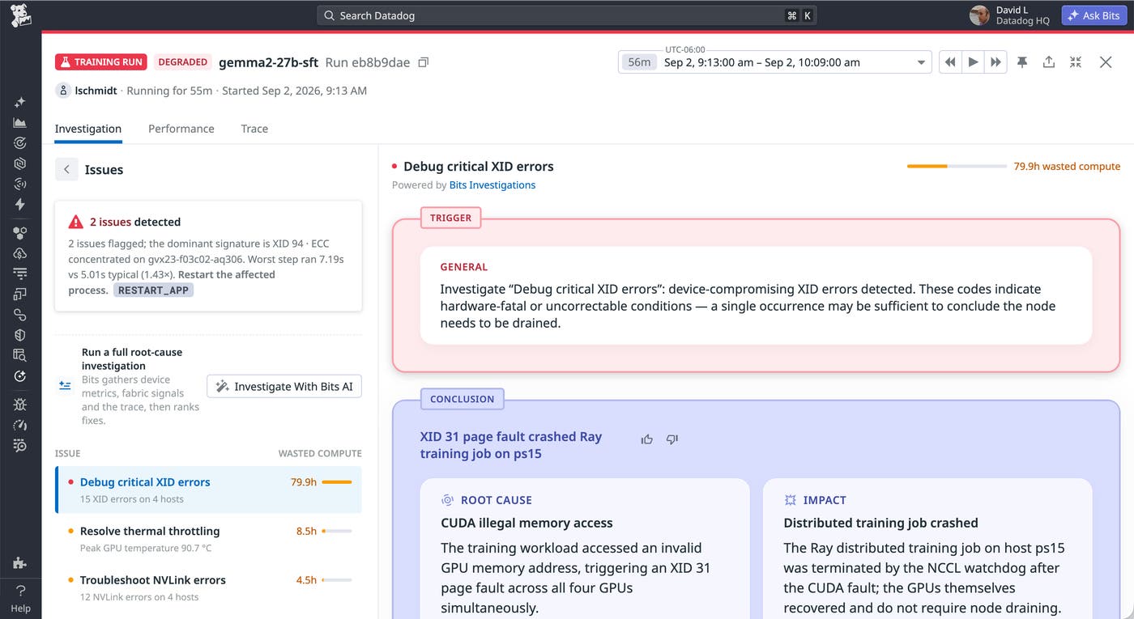The height and width of the screenshot is (619, 1134).
Task: Click the Ask Bits button
Action: [x=1094, y=15]
